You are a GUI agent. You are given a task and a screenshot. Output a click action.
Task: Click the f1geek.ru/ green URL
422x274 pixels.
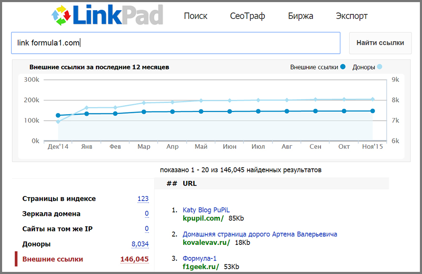200,266
